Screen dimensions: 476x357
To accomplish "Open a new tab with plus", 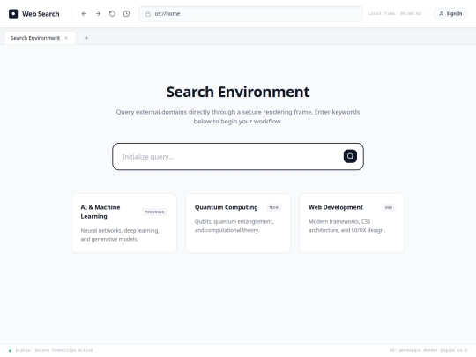I will point(86,38).
